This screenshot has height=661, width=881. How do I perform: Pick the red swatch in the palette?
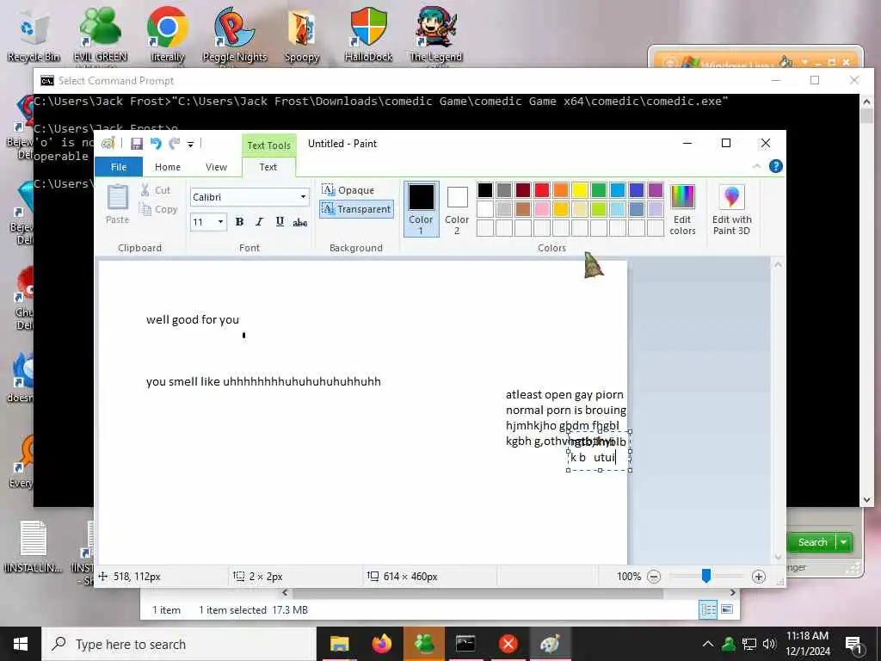[x=542, y=190]
